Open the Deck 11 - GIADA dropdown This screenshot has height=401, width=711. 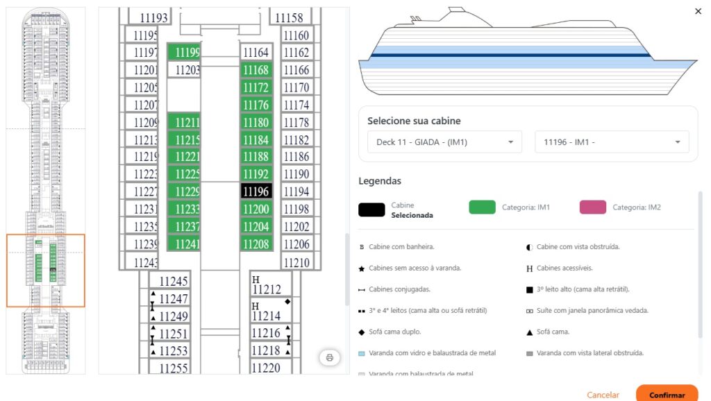click(444, 142)
